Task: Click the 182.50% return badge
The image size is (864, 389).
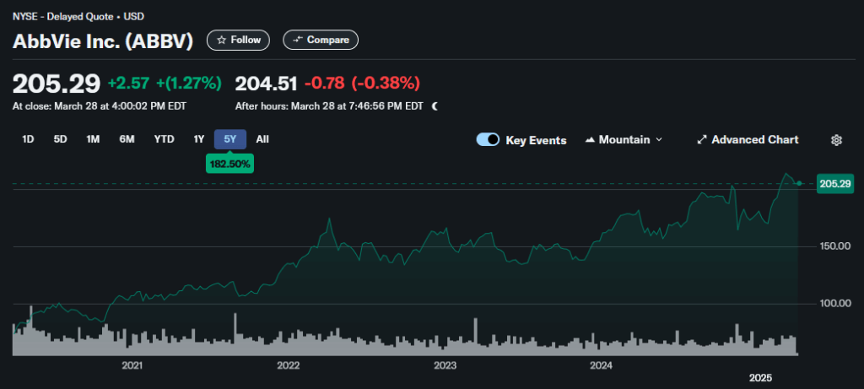Action: tap(229, 164)
